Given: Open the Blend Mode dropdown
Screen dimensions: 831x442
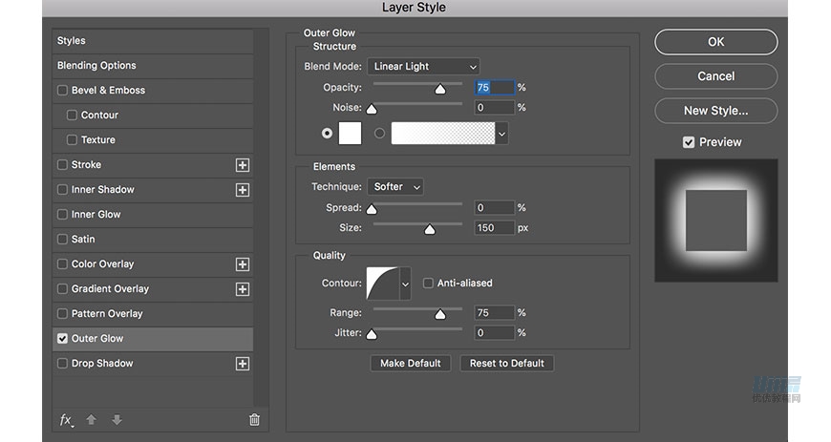Looking at the screenshot, I should coord(423,67).
